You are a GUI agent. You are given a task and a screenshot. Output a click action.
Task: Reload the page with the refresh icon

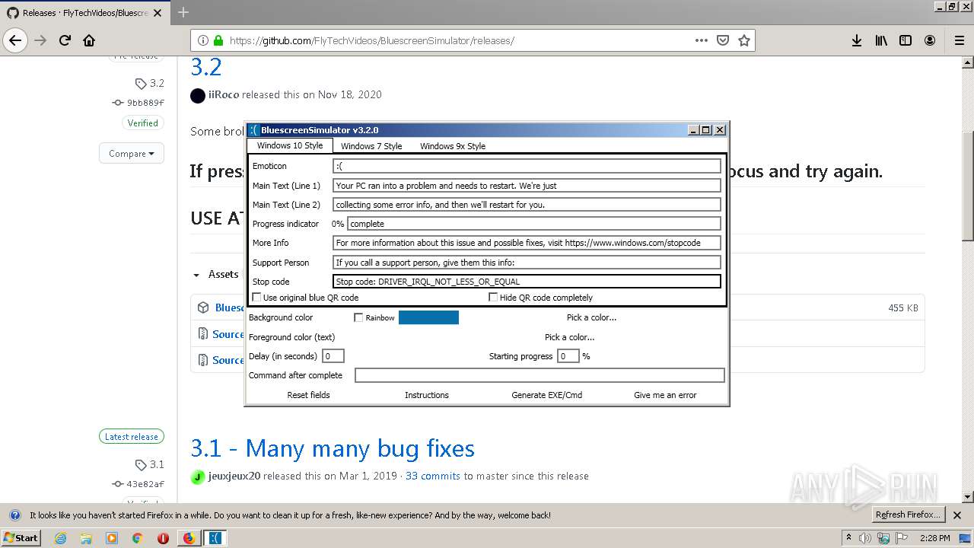click(65, 40)
